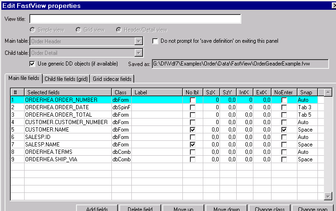The image size is (336, 211).
Task: Select the ORDERHEA.SHIP_VIA field
Action: (x=68, y=159)
